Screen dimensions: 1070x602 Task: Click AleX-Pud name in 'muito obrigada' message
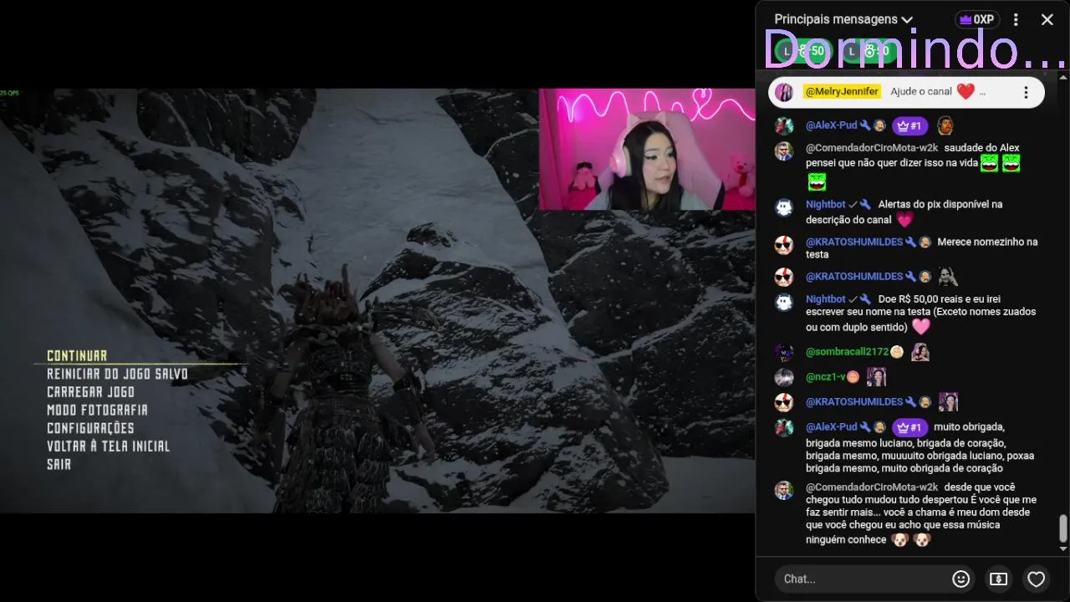pyautogui.click(x=831, y=426)
